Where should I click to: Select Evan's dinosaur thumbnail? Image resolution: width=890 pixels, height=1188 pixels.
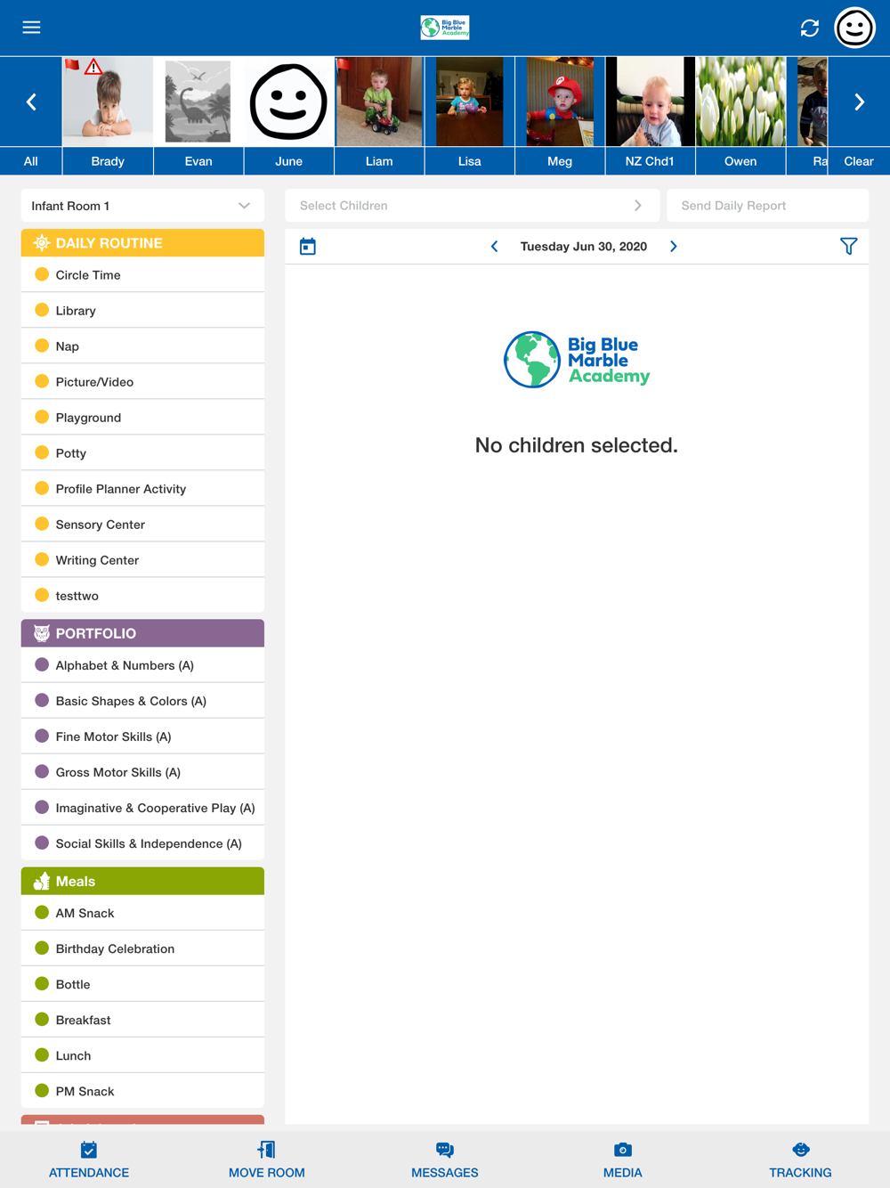click(x=198, y=102)
